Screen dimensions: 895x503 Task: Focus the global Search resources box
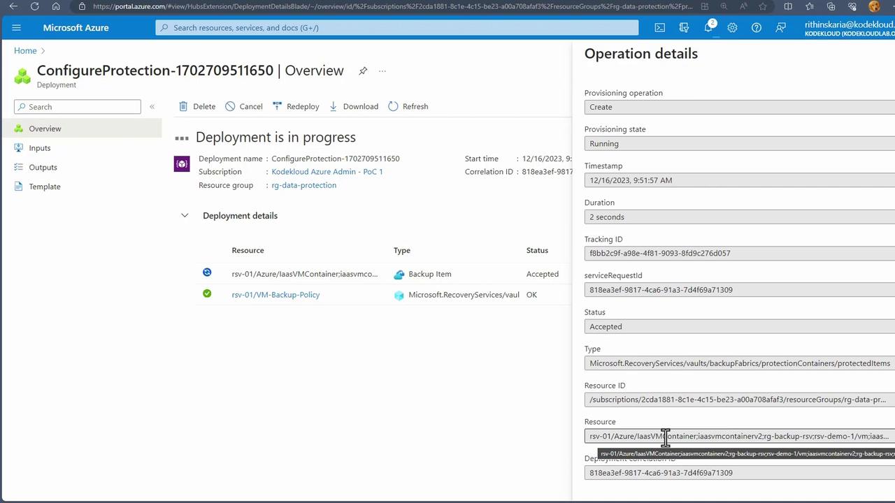(397, 28)
